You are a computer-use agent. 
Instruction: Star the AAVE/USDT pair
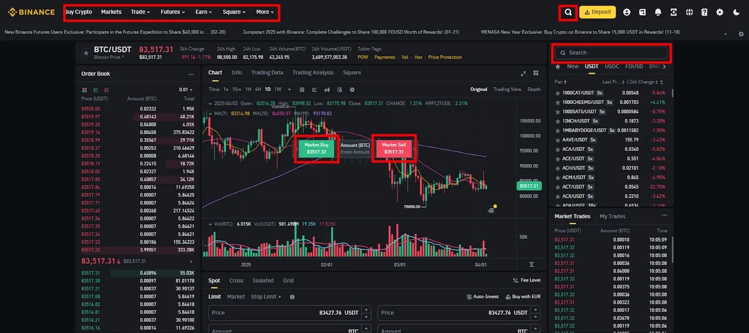[558, 140]
